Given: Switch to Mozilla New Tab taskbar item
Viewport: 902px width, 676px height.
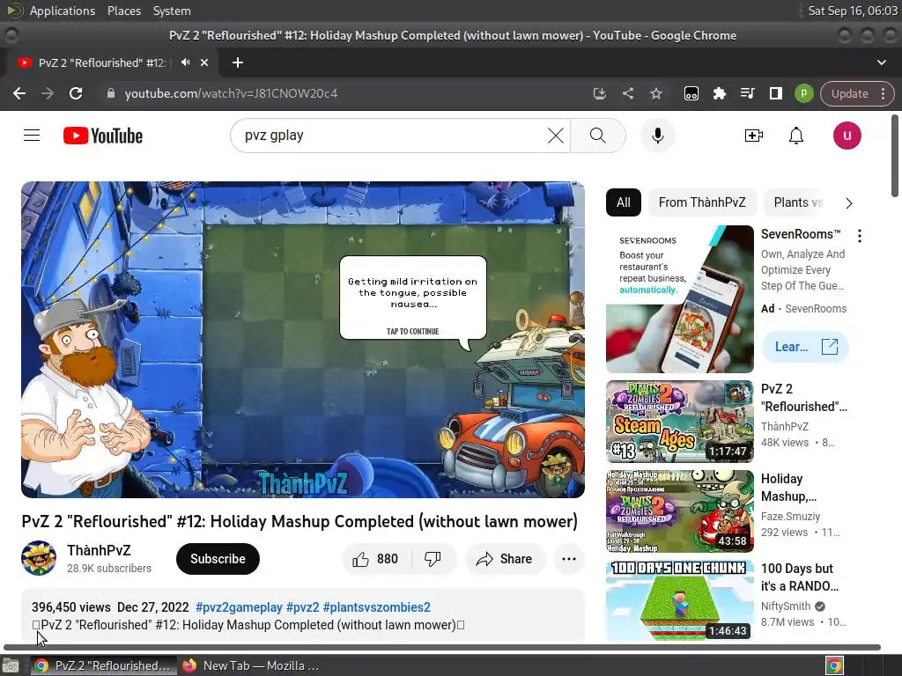Looking at the screenshot, I should pyautogui.click(x=251, y=665).
